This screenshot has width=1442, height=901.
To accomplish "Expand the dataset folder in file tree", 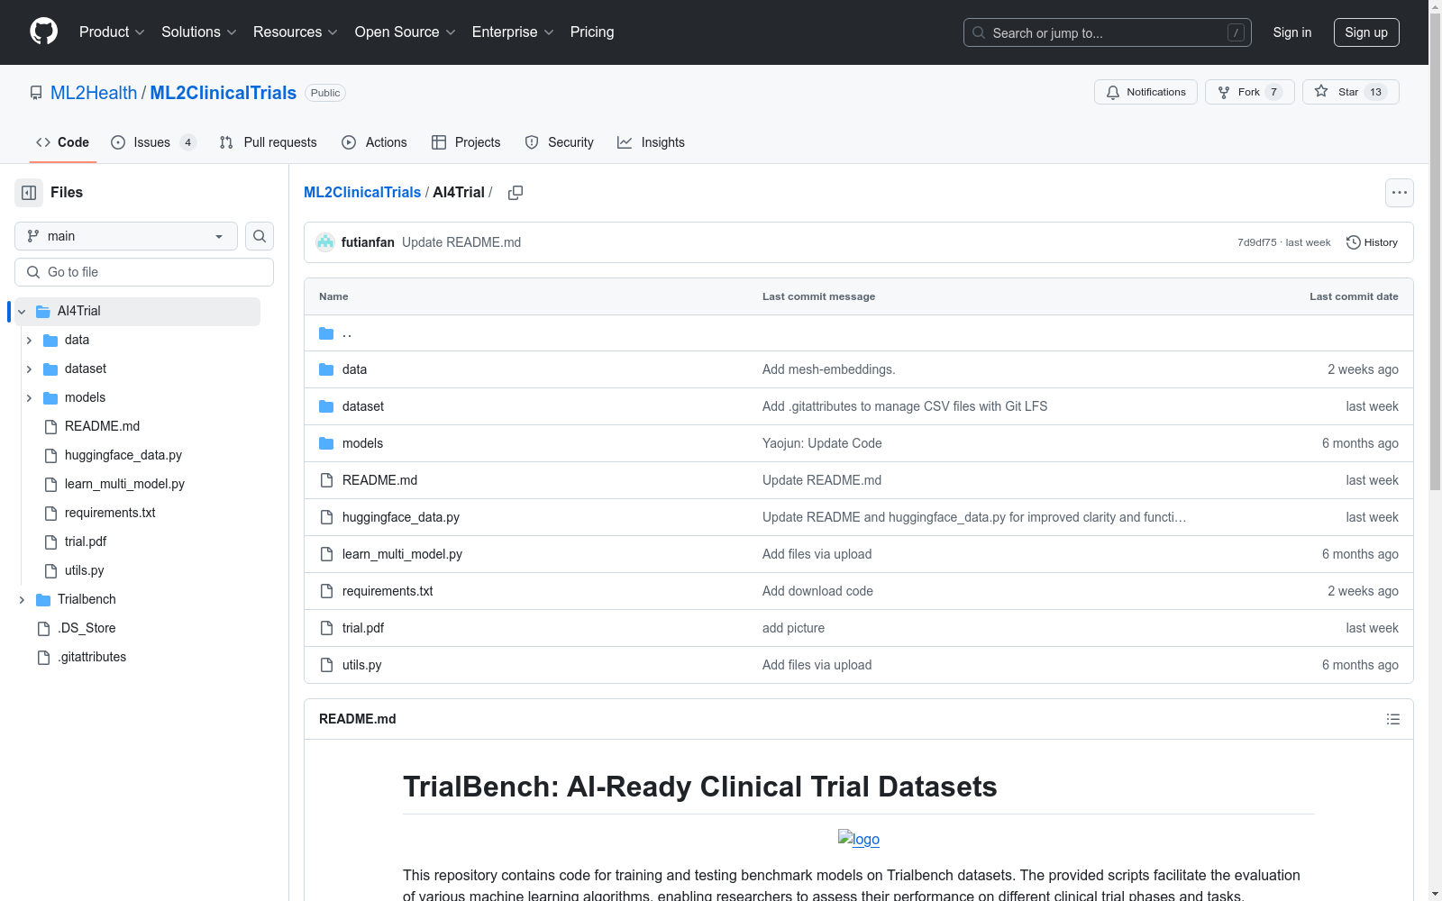I will point(29,369).
